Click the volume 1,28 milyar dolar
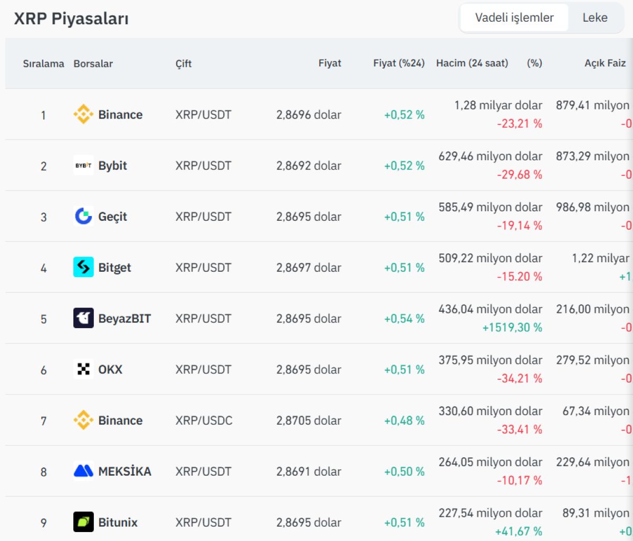 tap(498, 105)
